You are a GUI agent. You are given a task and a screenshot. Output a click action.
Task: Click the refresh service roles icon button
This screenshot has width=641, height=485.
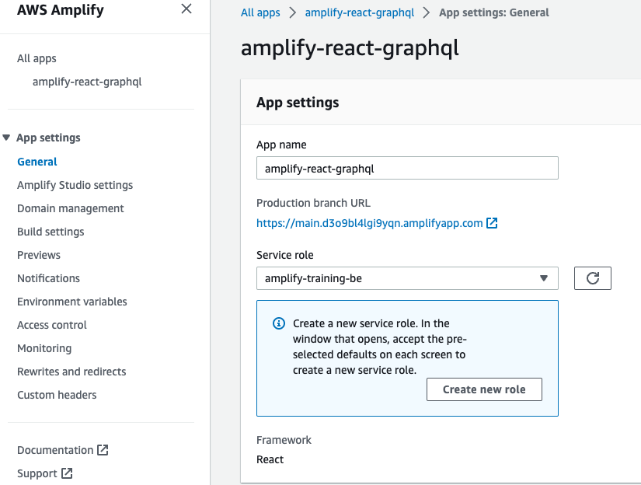[x=592, y=278]
